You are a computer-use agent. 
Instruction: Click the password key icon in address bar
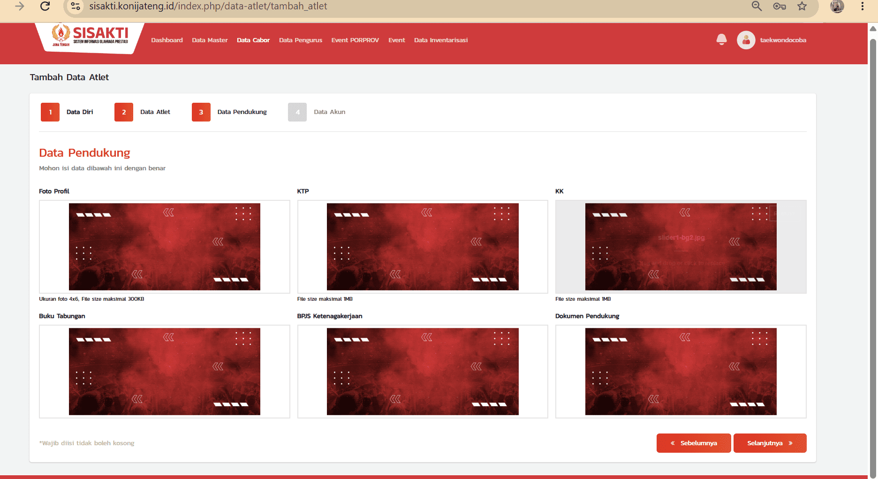pos(780,6)
